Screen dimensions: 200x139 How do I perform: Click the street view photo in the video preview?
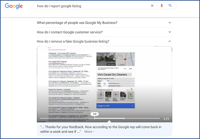(106, 59)
